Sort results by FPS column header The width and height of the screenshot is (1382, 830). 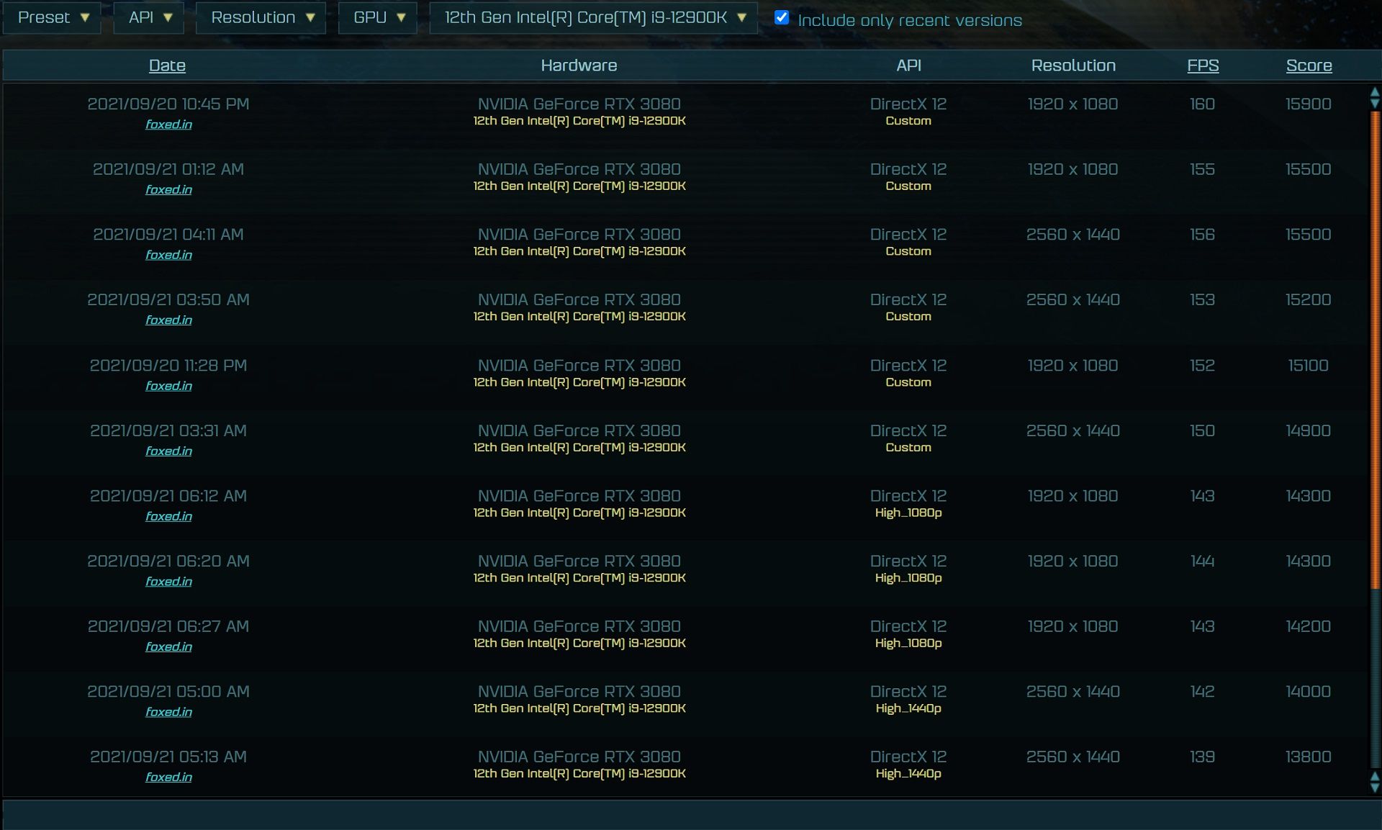click(x=1203, y=66)
